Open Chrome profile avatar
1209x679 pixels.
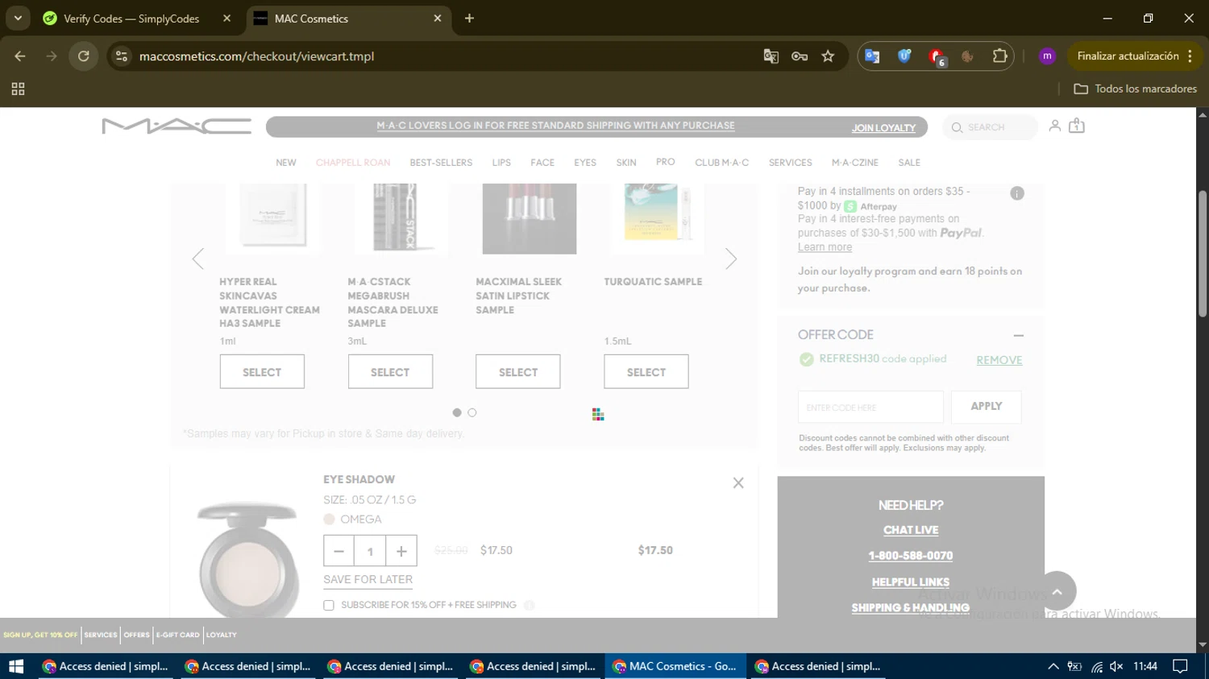(x=1047, y=56)
